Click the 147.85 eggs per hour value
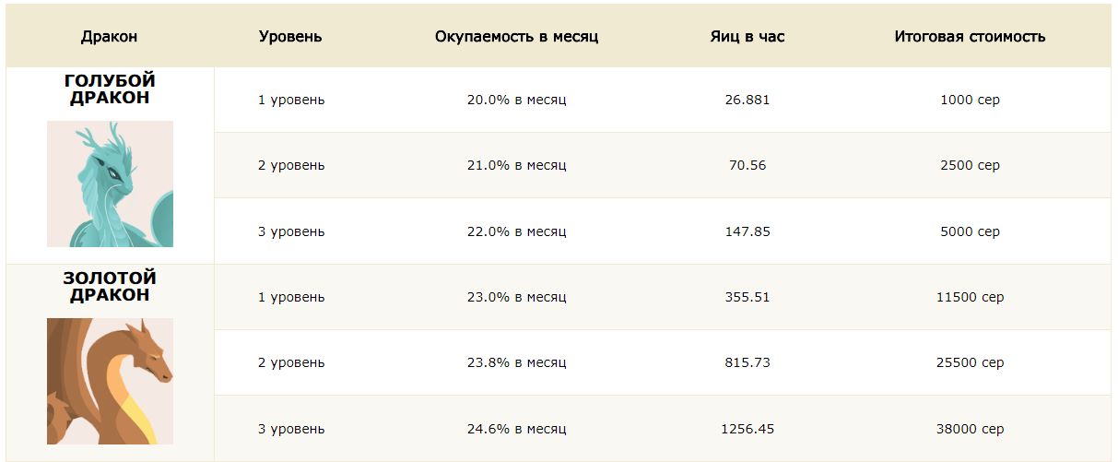1118x462 pixels. coord(747,231)
